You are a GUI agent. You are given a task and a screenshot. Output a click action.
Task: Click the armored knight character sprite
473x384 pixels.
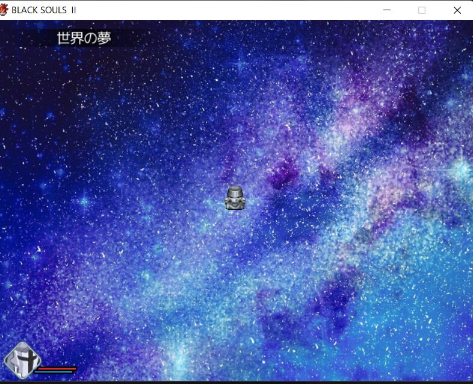(235, 198)
